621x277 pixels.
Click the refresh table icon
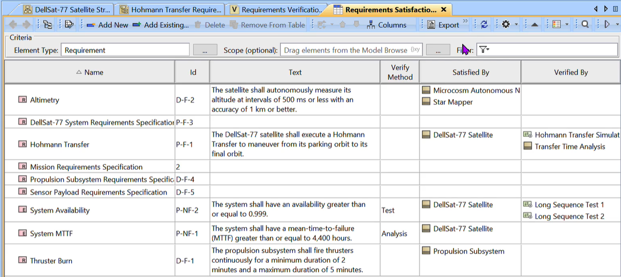[484, 25]
